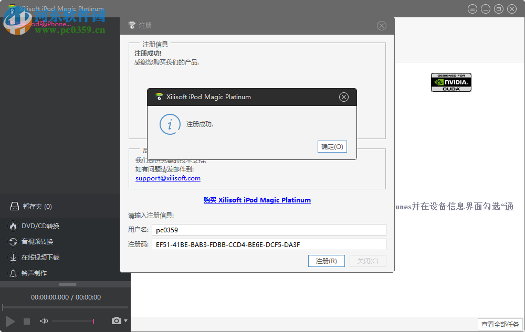This screenshot has height=332, width=525.
Task: Open the 购买 Xilisoft iPod Magic Platinum link
Action: tap(257, 200)
